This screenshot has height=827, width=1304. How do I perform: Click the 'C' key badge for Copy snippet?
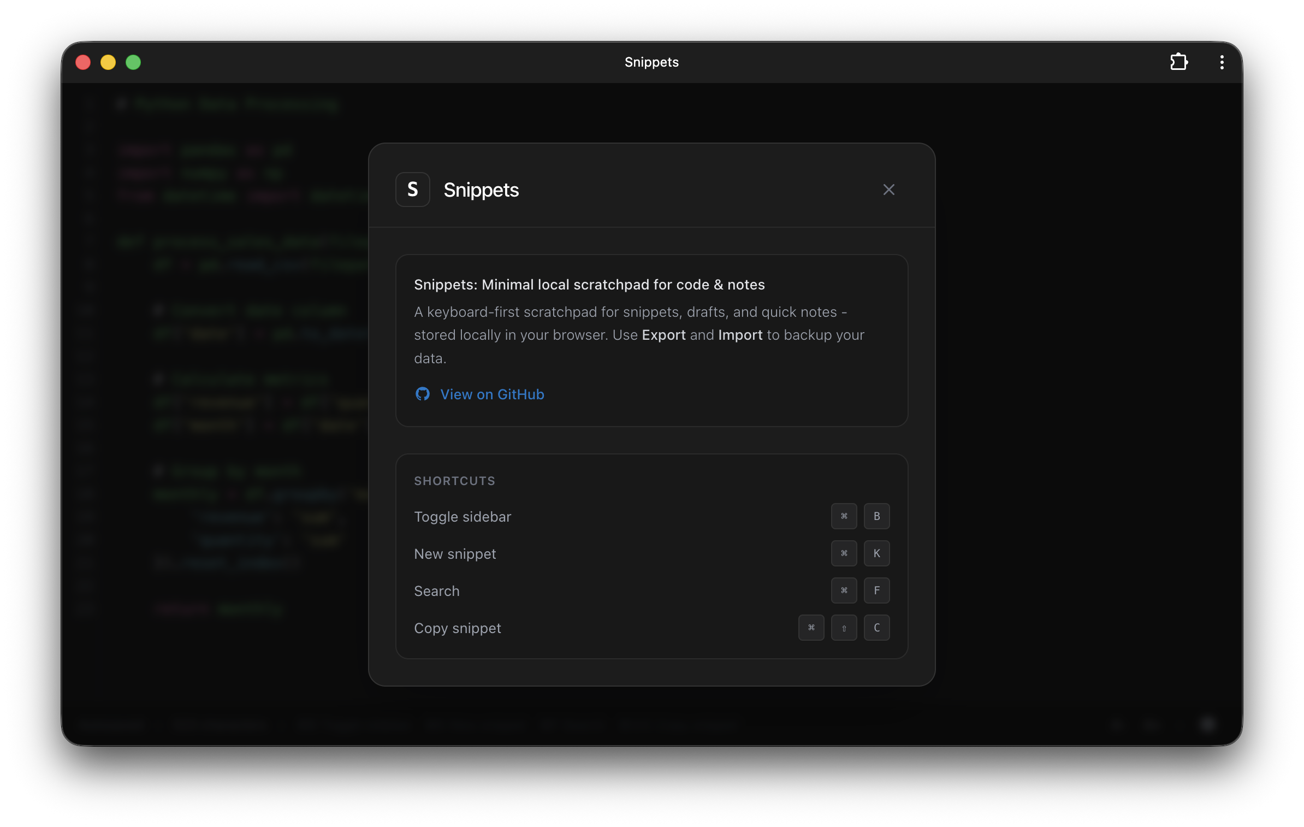pyautogui.click(x=876, y=628)
